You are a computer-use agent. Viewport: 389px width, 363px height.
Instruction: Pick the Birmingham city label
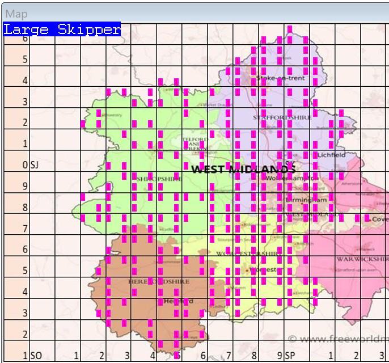pyautogui.click(x=306, y=200)
